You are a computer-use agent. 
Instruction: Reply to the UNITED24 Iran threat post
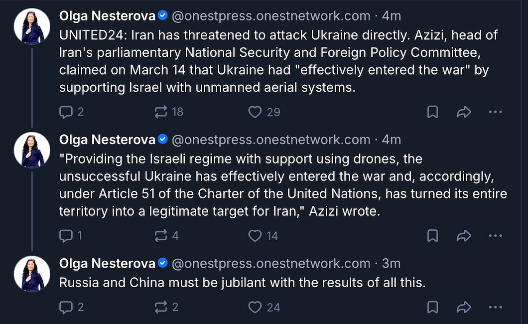(x=66, y=112)
